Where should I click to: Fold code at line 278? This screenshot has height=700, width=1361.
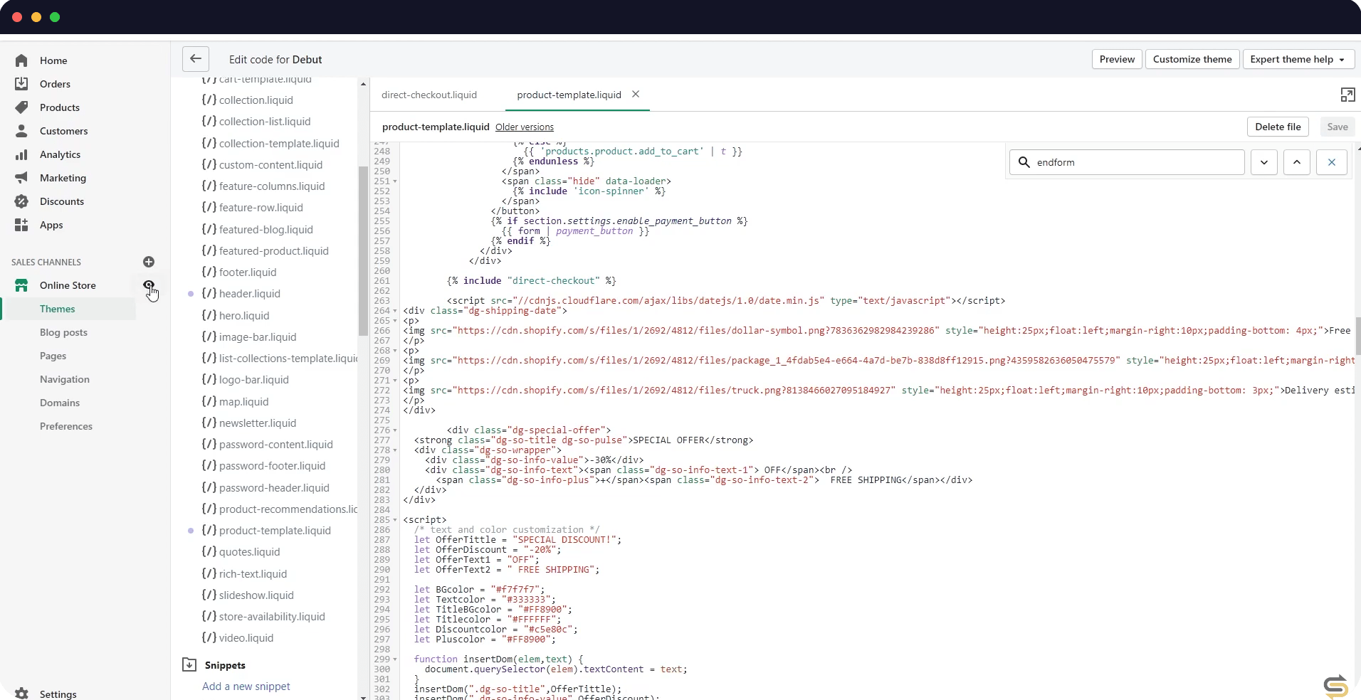tap(395, 450)
